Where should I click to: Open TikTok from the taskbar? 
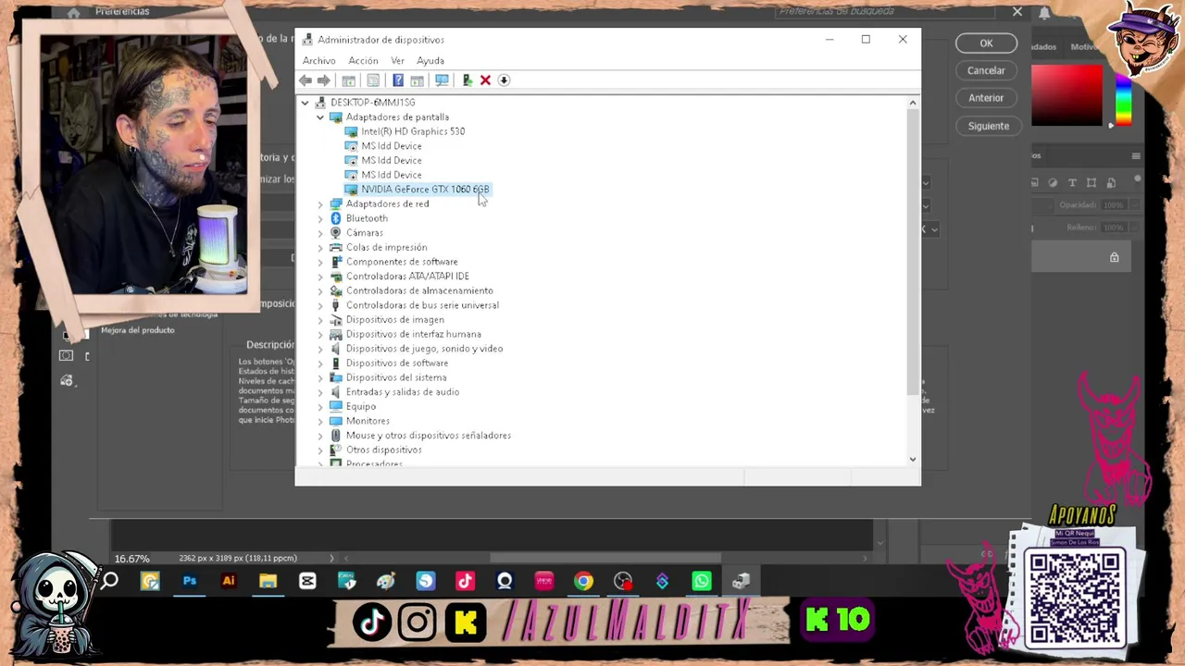click(465, 581)
